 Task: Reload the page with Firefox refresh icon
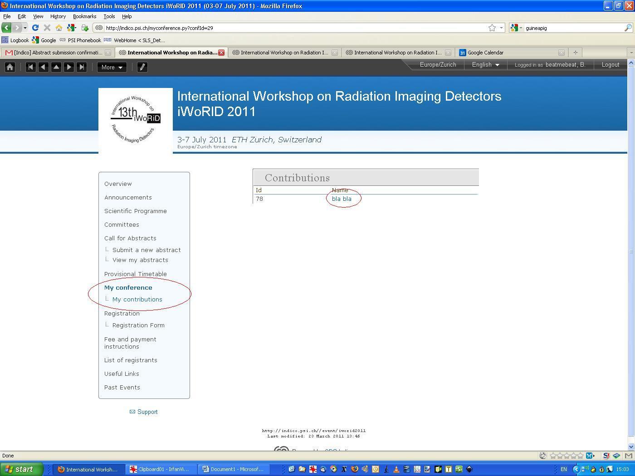[x=35, y=28]
